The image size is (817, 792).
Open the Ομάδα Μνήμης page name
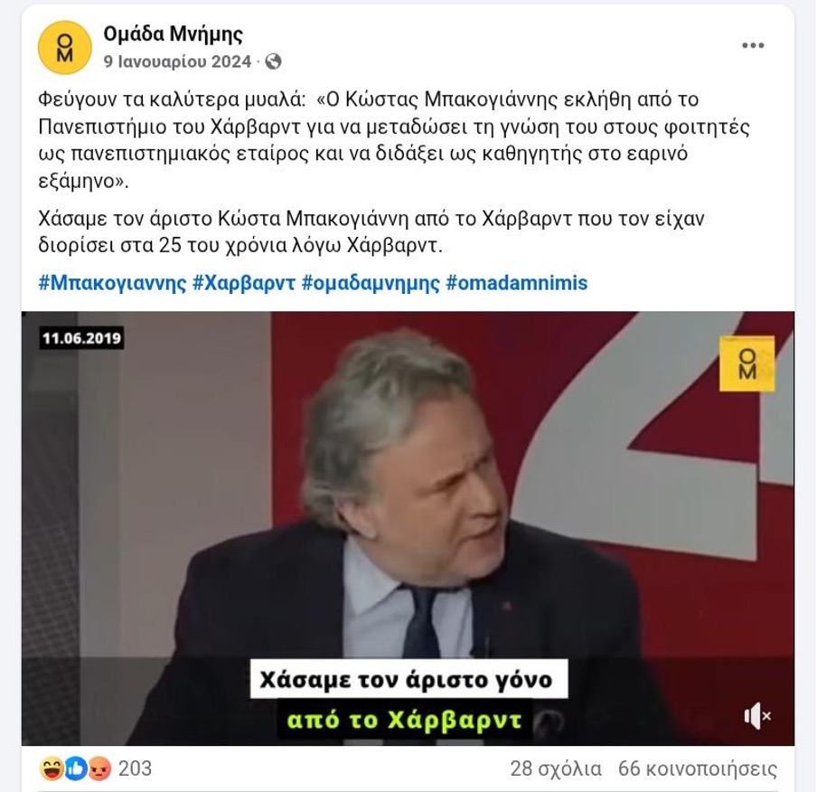[x=173, y=33]
